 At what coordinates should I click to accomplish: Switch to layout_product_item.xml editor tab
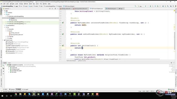pyautogui.click(x=80, y=9)
